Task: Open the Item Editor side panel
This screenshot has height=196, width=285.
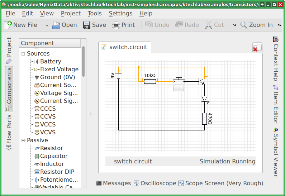Action: tap(276, 104)
